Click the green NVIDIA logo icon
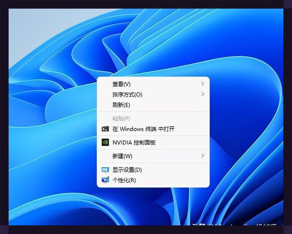The image size is (292, 234). tap(105, 142)
